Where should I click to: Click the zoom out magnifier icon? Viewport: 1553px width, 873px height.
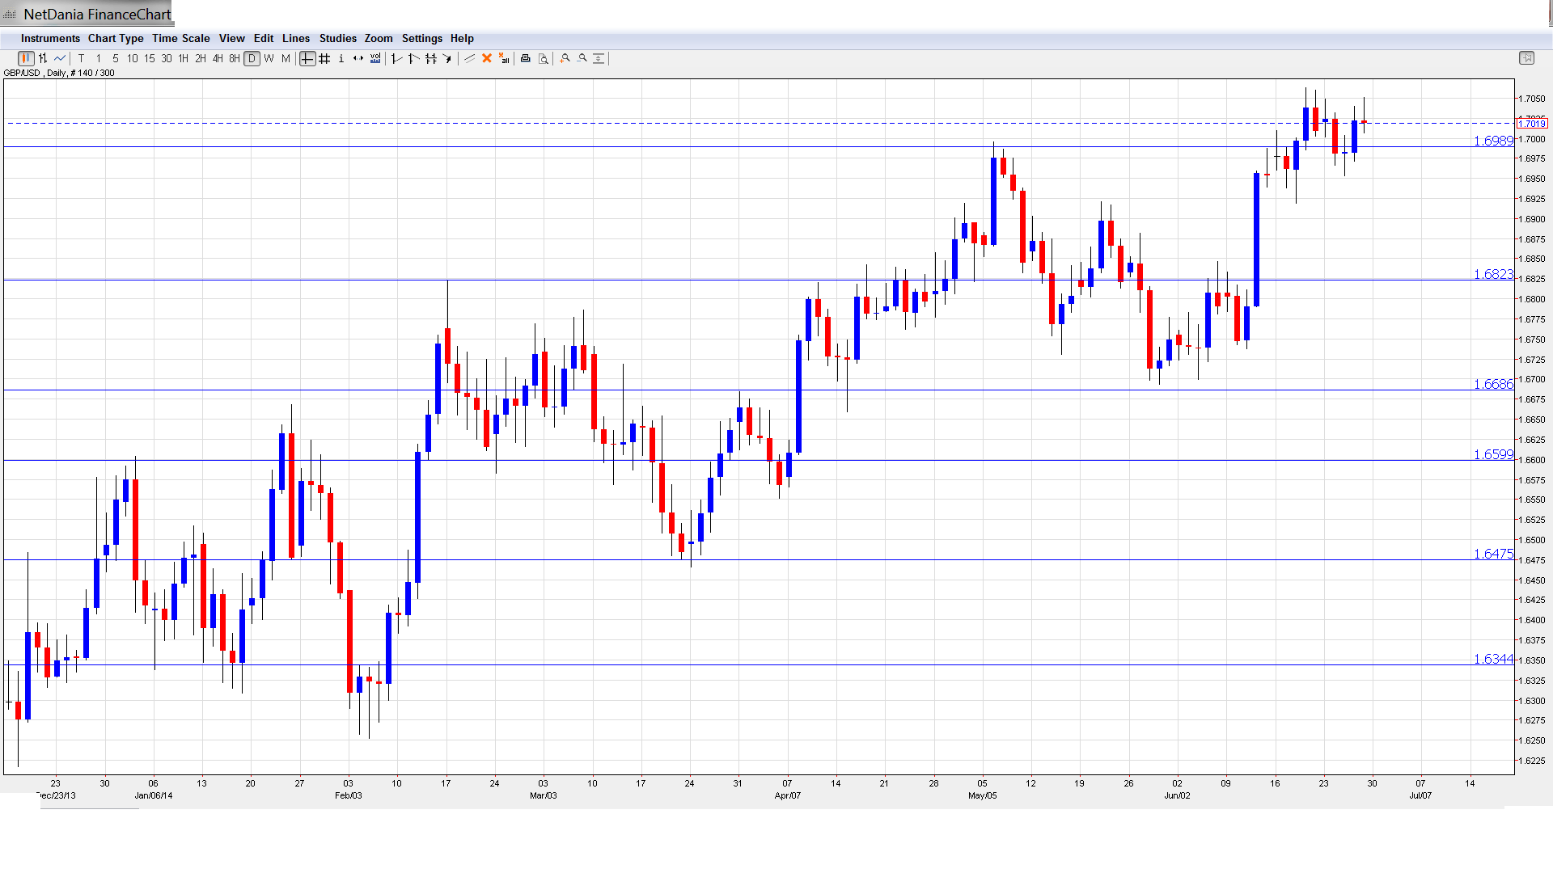582,58
